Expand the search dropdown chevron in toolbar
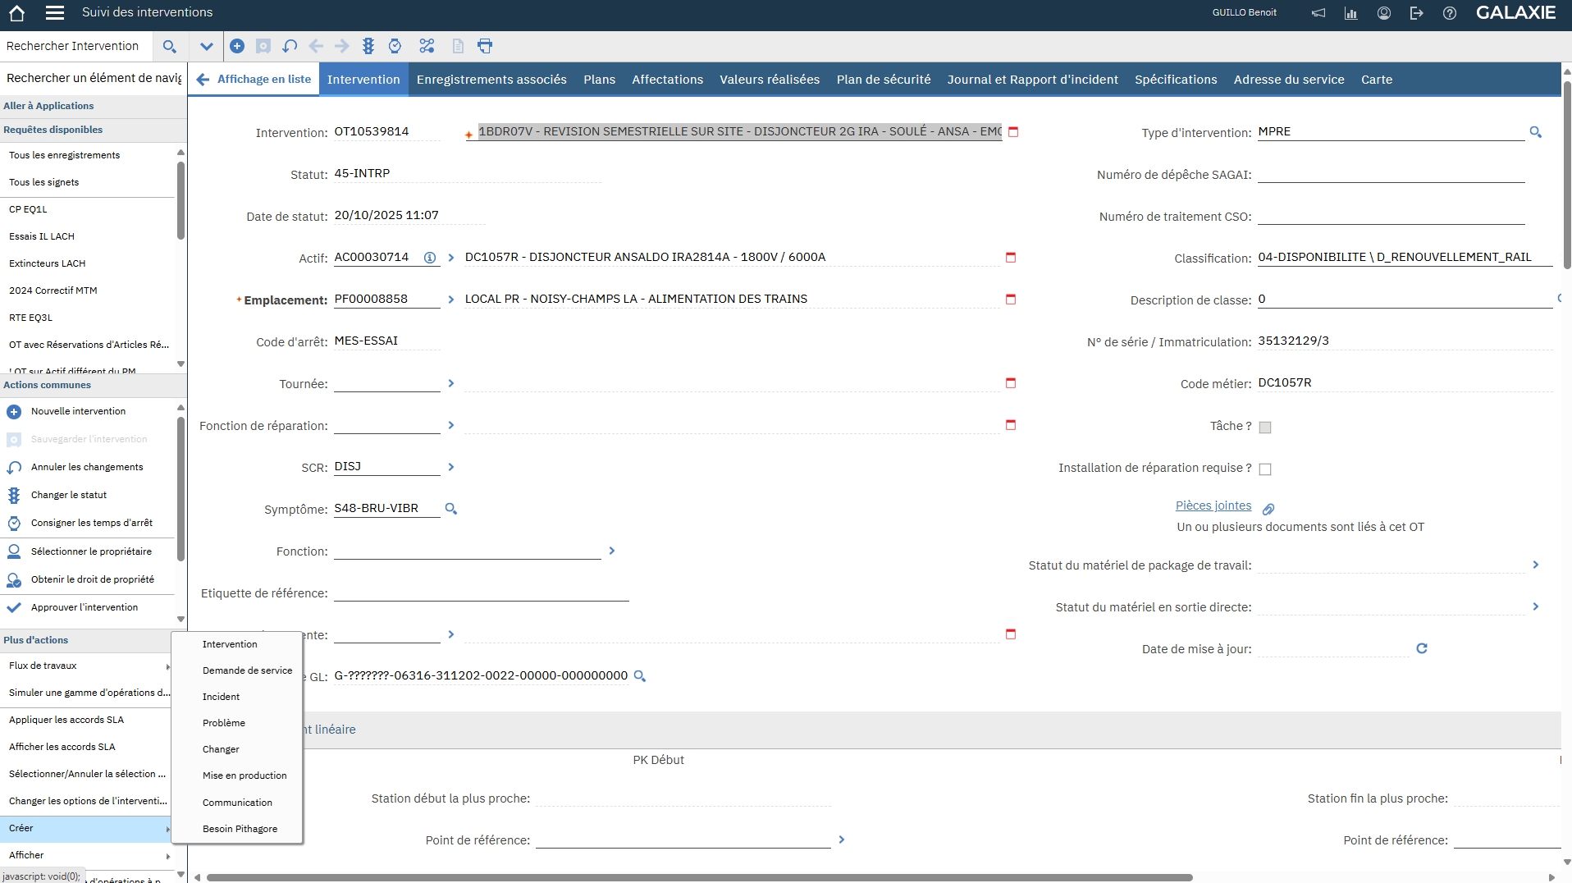The width and height of the screenshot is (1572, 883). click(x=206, y=47)
